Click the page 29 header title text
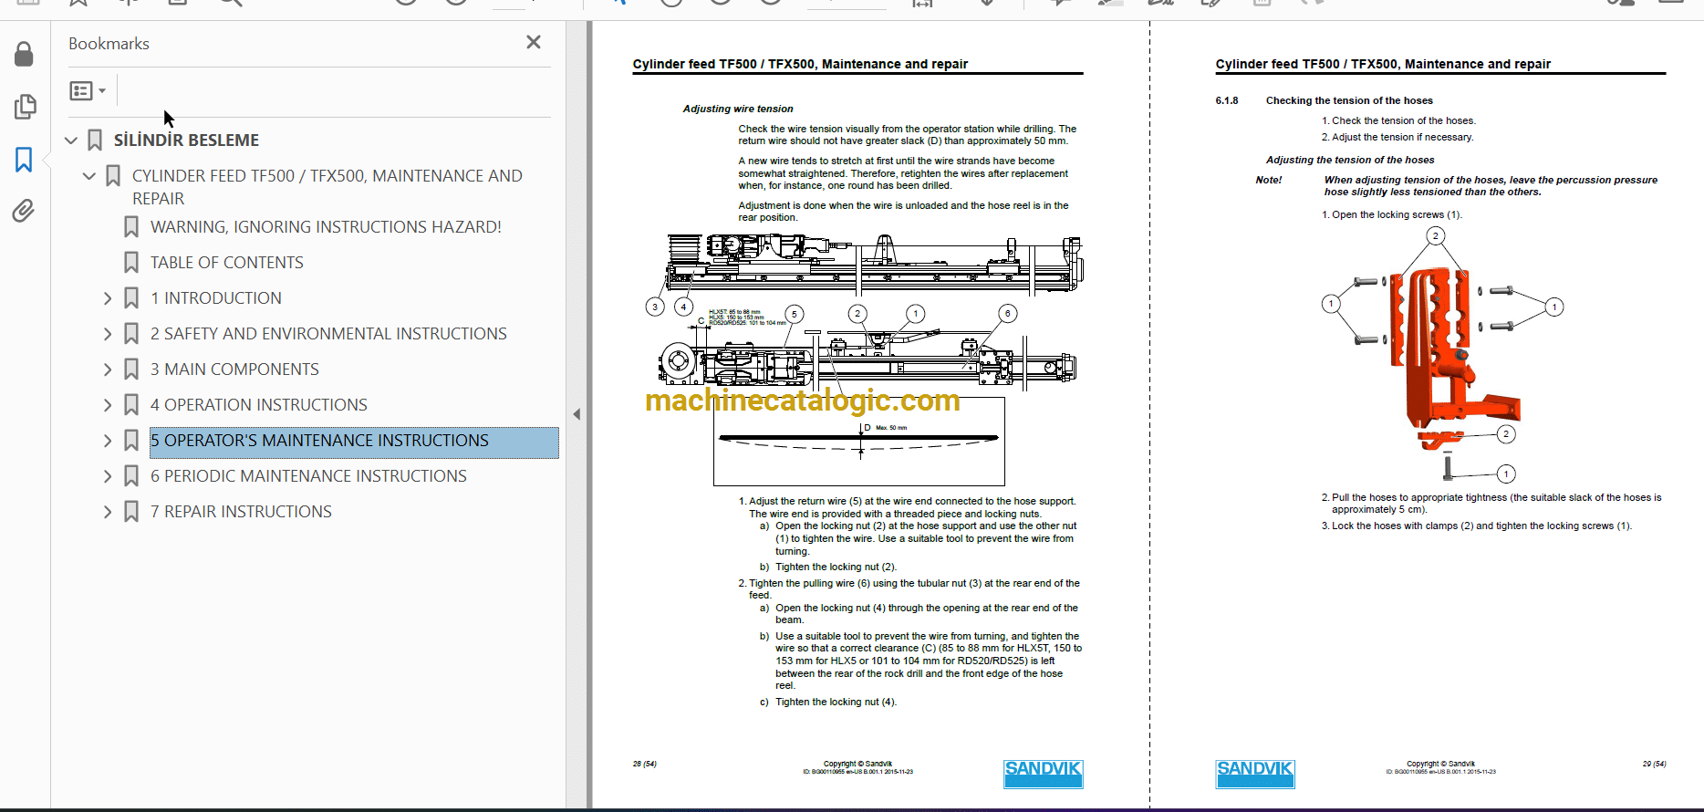This screenshot has width=1704, height=812. tap(1383, 64)
